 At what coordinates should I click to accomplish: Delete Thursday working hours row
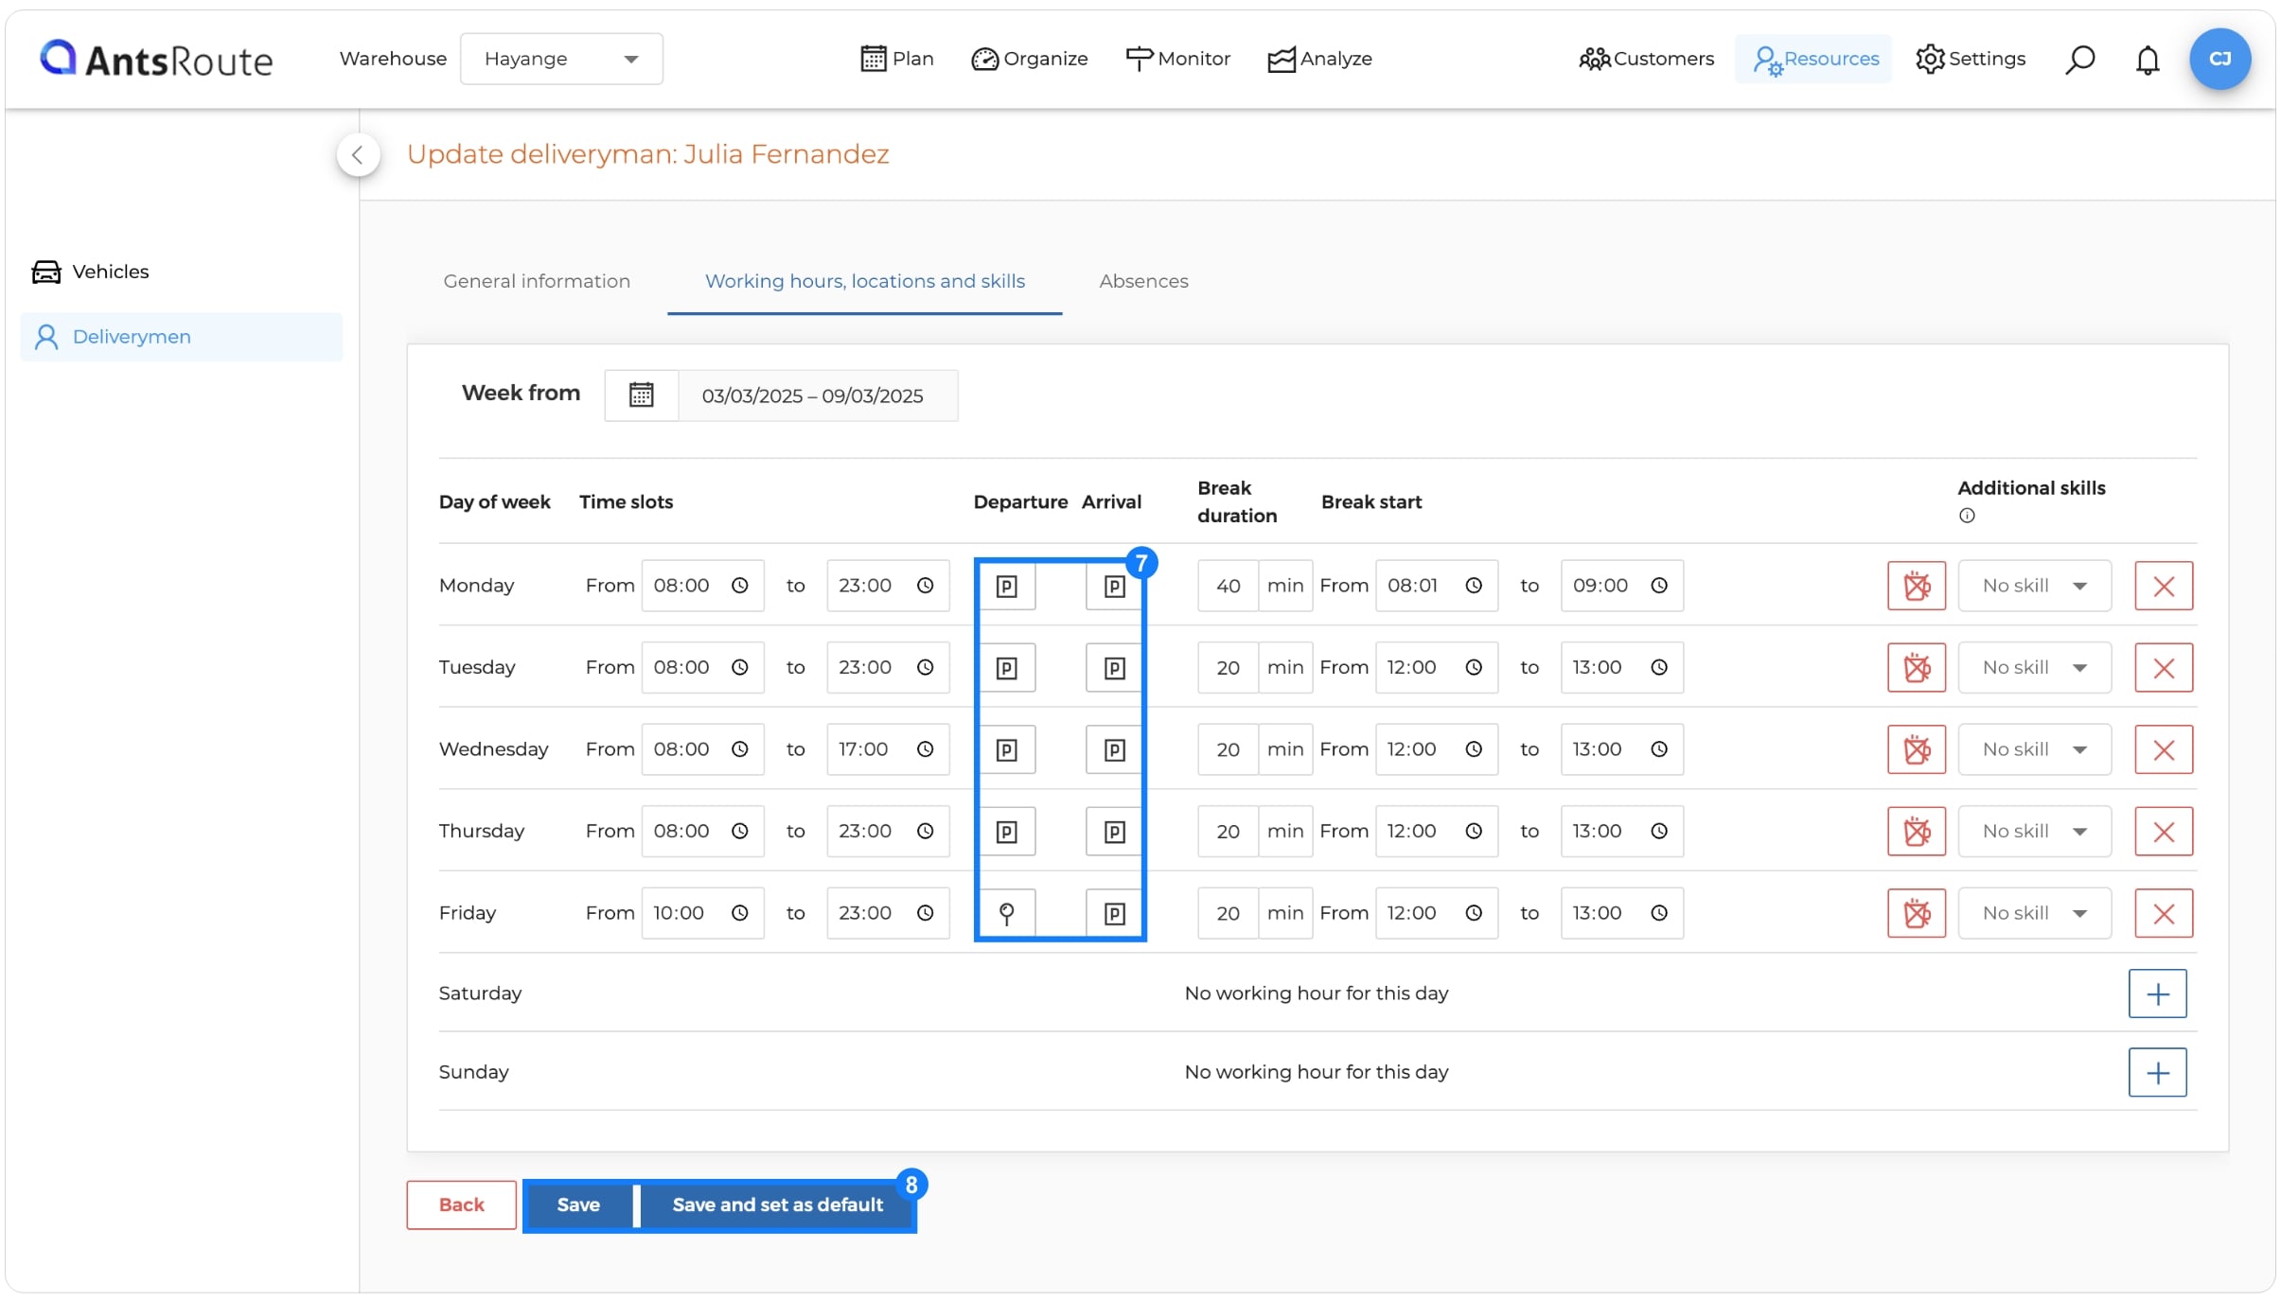pyautogui.click(x=2164, y=832)
